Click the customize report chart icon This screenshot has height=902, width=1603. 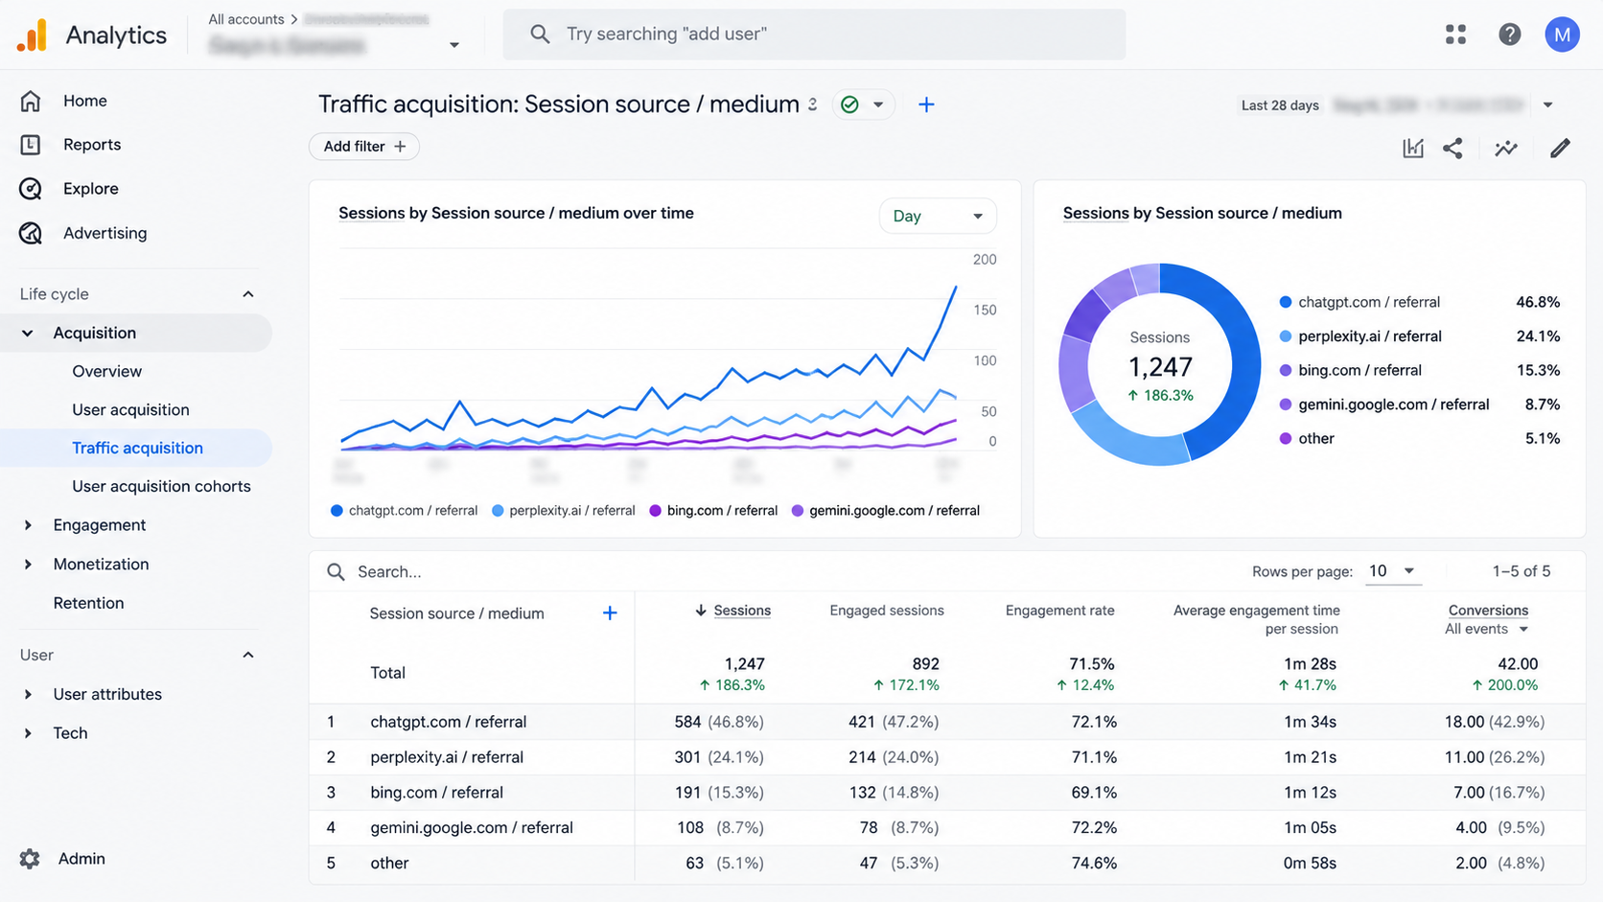point(1413,148)
